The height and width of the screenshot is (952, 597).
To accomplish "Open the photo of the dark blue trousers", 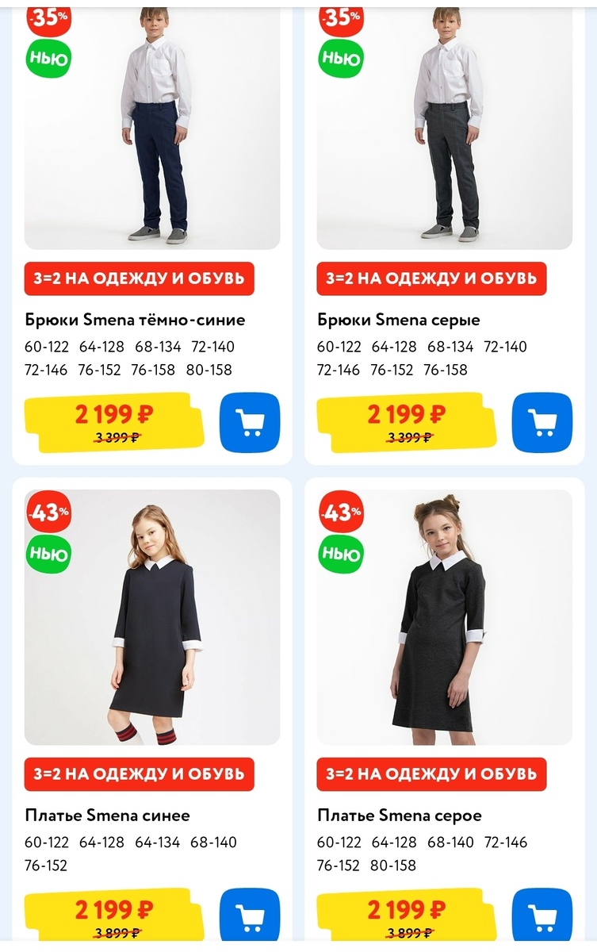I will point(152,125).
